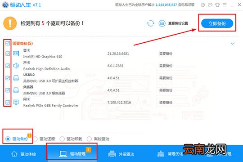
Task: Click the house icon for 驱动体检
Action: pos(14,154)
